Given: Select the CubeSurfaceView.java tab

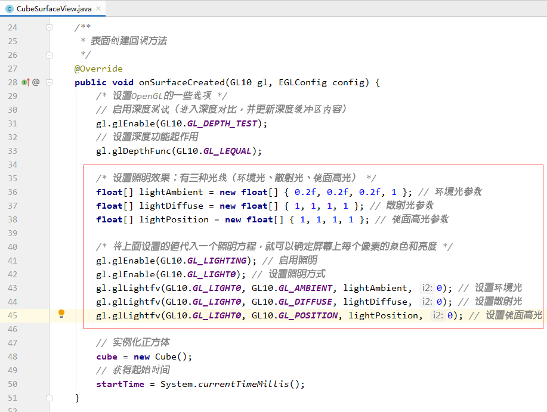Looking at the screenshot, I should (53, 9).
